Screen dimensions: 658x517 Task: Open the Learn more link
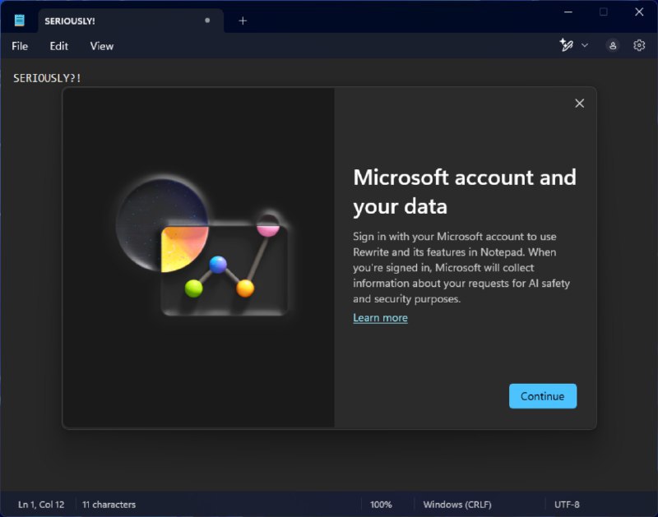[380, 317]
